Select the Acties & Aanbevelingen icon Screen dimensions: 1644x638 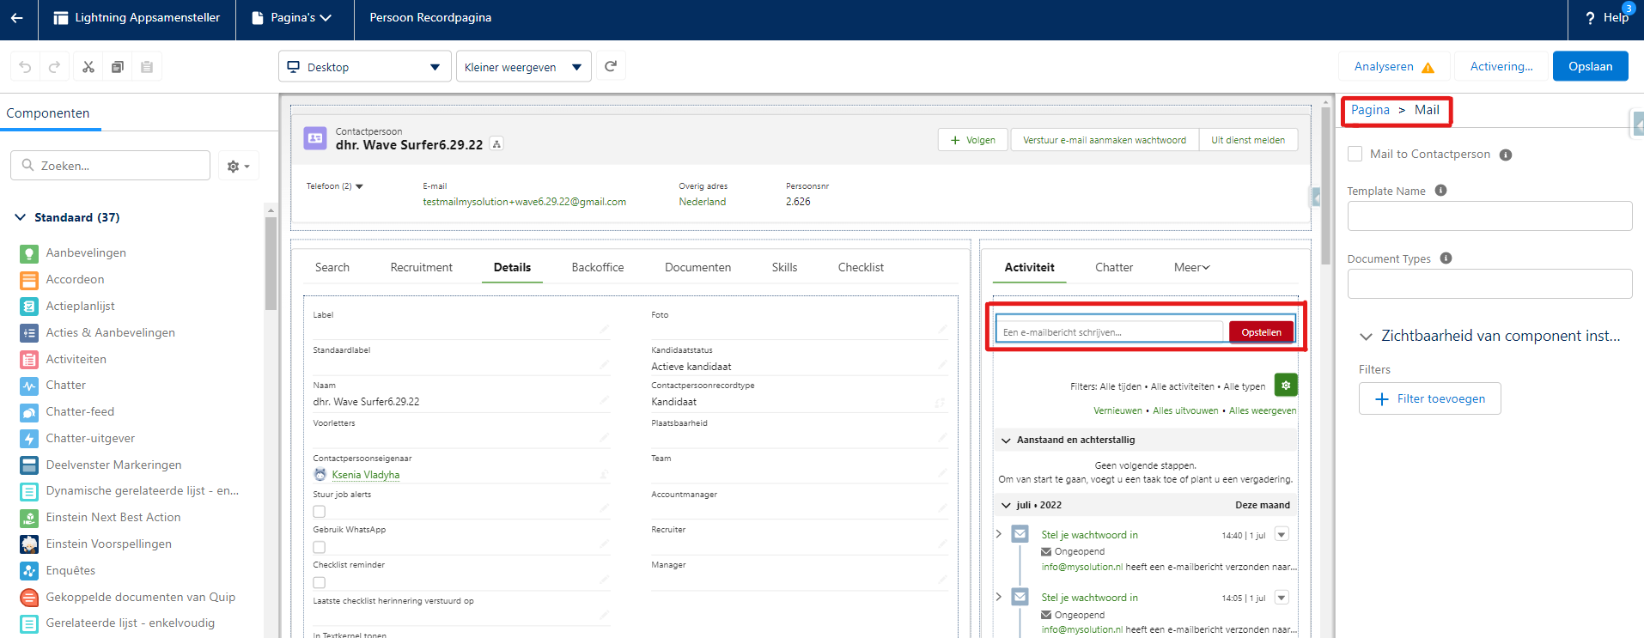[29, 333]
